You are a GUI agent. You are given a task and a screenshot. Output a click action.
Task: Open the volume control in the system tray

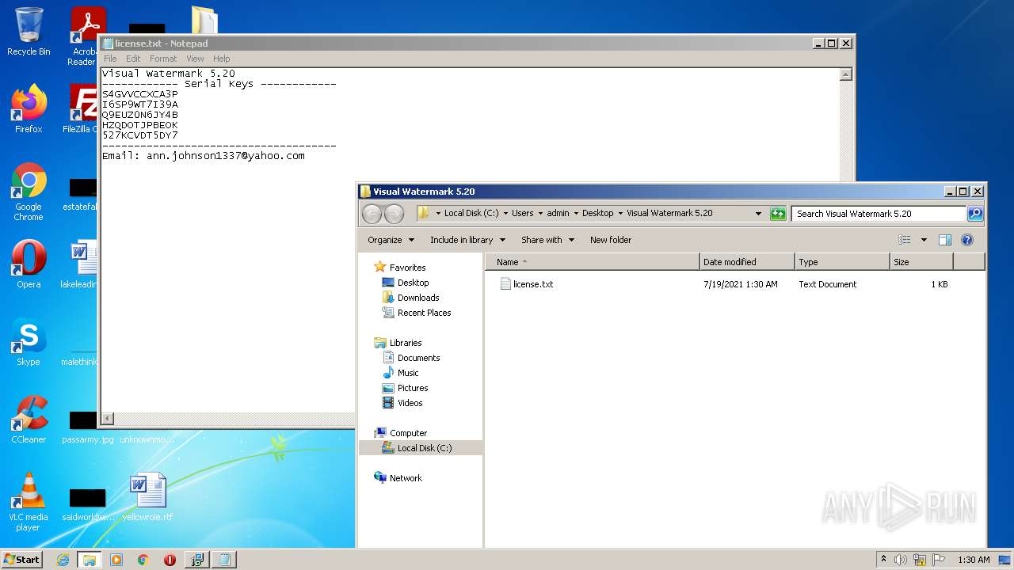point(901,560)
